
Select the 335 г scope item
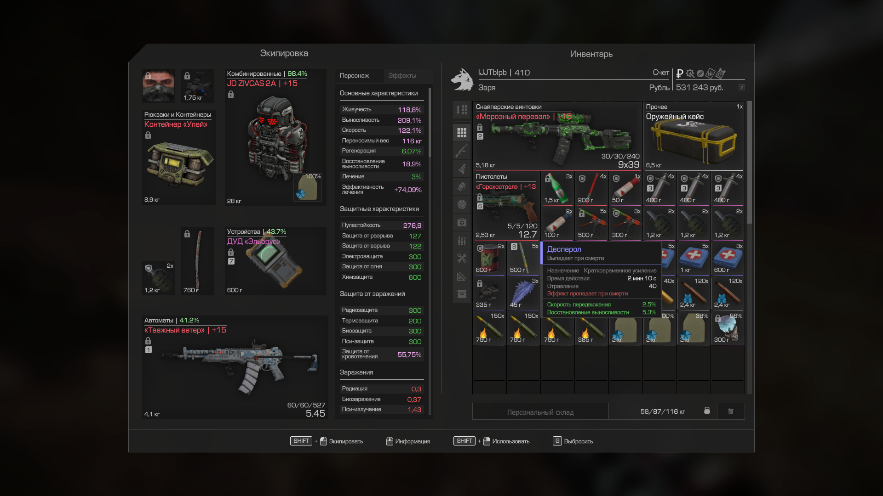click(x=489, y=293)
